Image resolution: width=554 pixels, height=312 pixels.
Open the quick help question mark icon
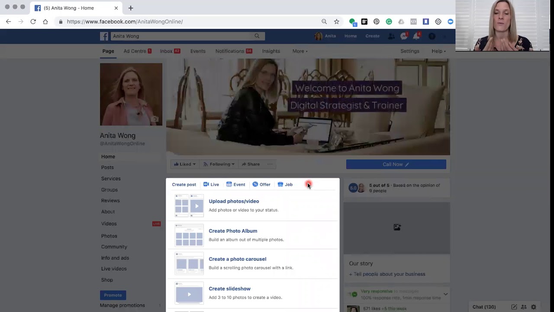point(432,36)
